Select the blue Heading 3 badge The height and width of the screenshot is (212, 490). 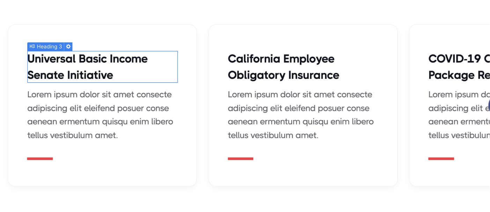[x=50, y=46]
